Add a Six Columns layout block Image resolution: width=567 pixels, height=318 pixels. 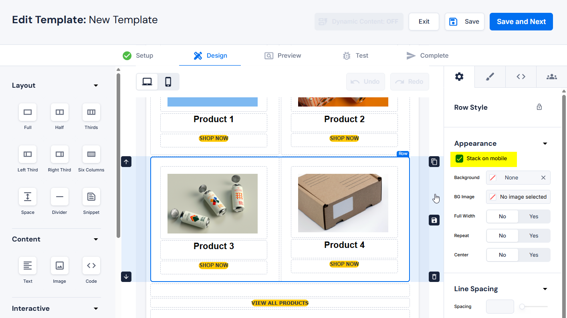point(91,155)
